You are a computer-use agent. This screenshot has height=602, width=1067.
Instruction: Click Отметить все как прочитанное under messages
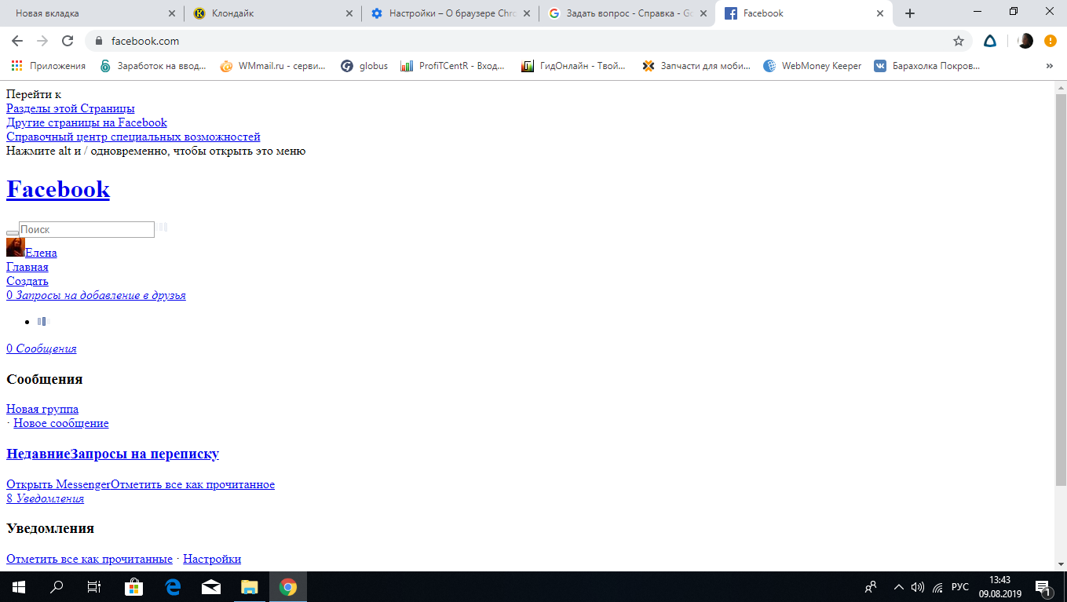pyautogui.click(x=192, y=484)
